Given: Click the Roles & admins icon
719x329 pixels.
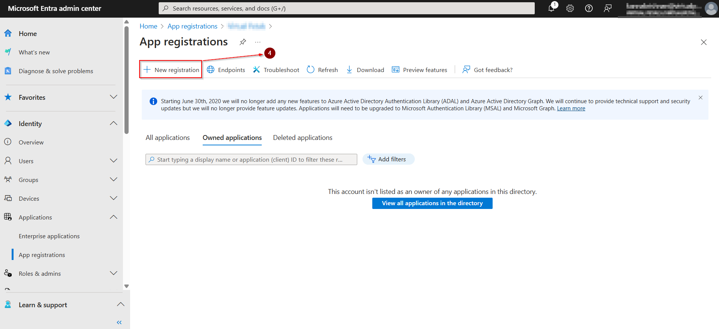Looking at the screenshot, I should [x=8, y=273].
